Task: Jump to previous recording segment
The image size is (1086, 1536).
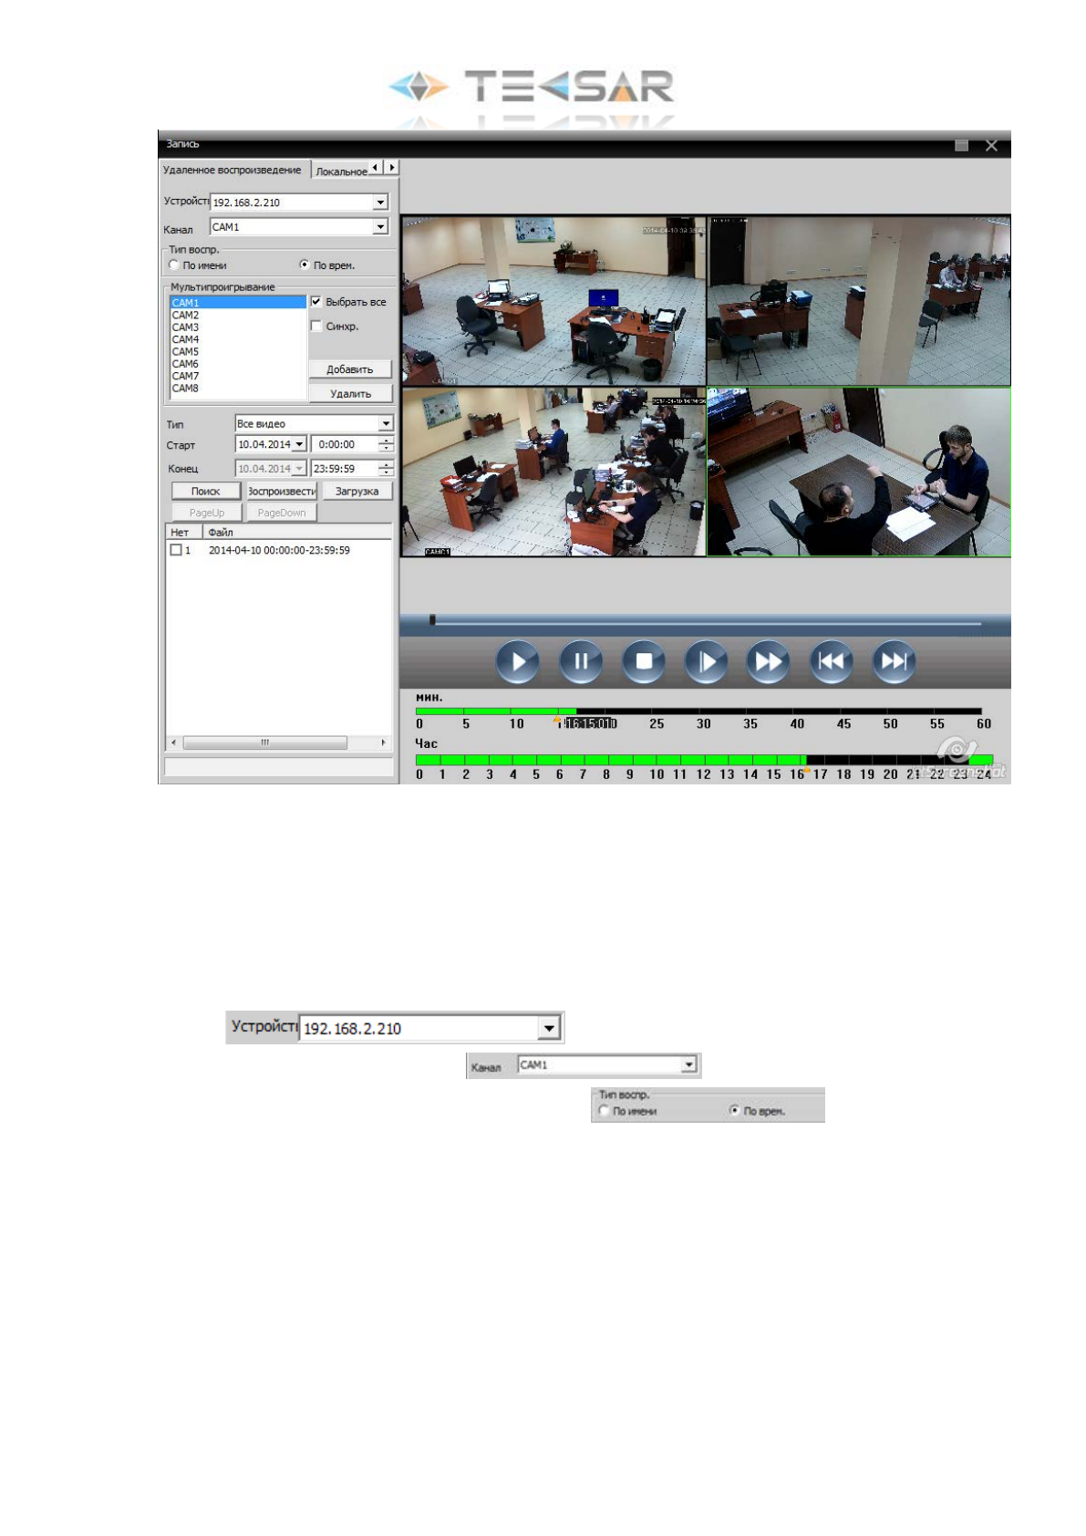Action: tap(831, 662)
